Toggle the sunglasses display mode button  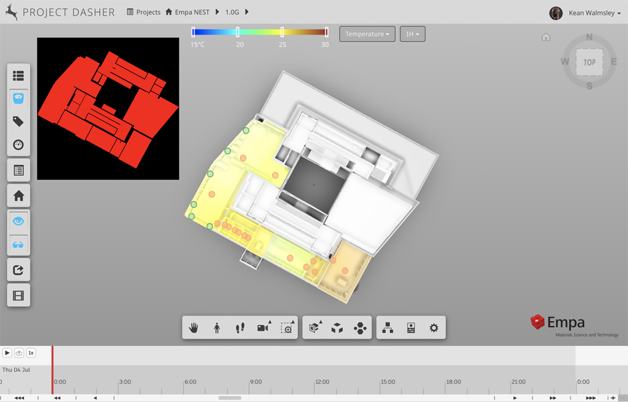18,245
